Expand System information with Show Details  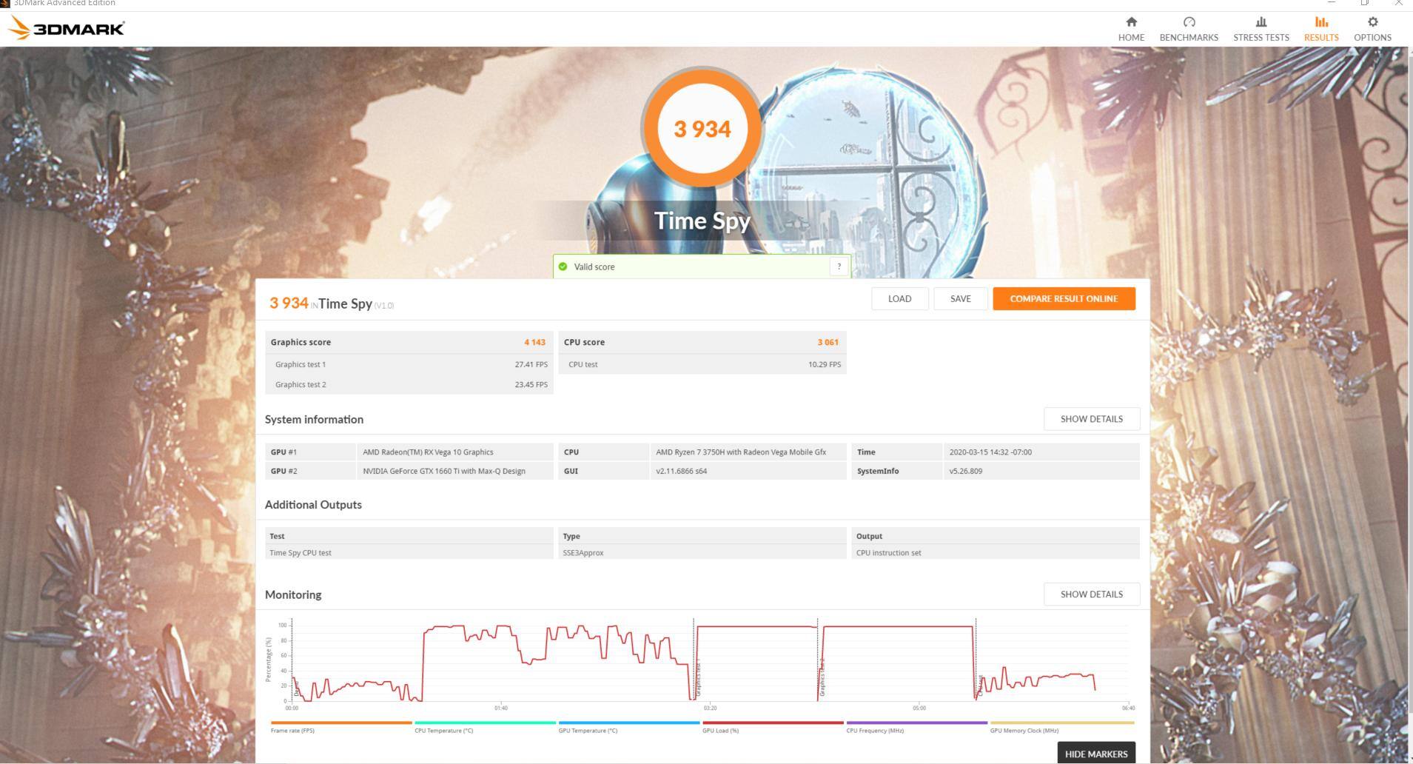click(1091, 419)
